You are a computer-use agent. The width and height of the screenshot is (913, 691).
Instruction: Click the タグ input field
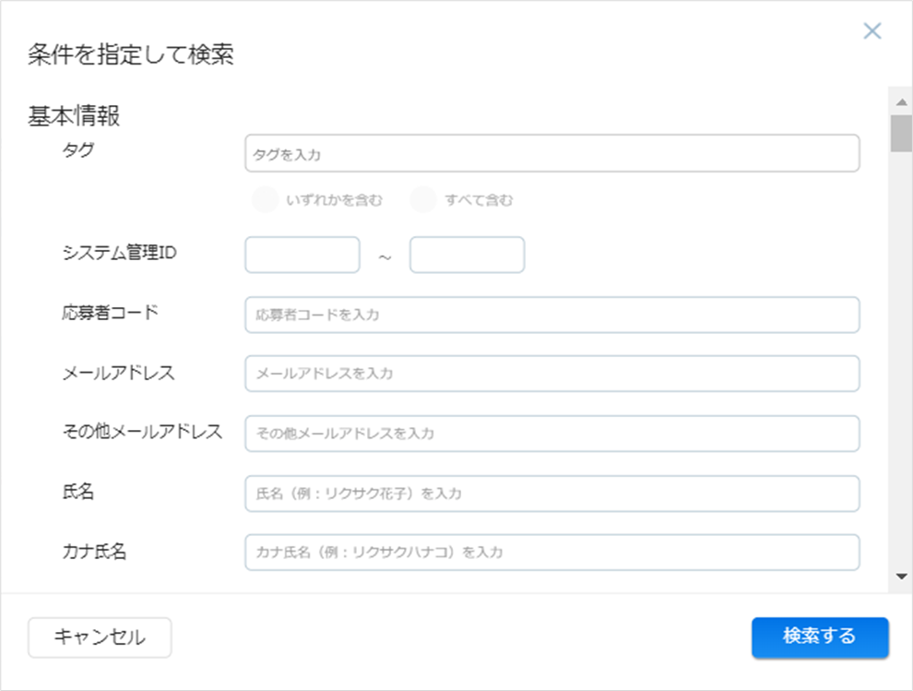551,154
